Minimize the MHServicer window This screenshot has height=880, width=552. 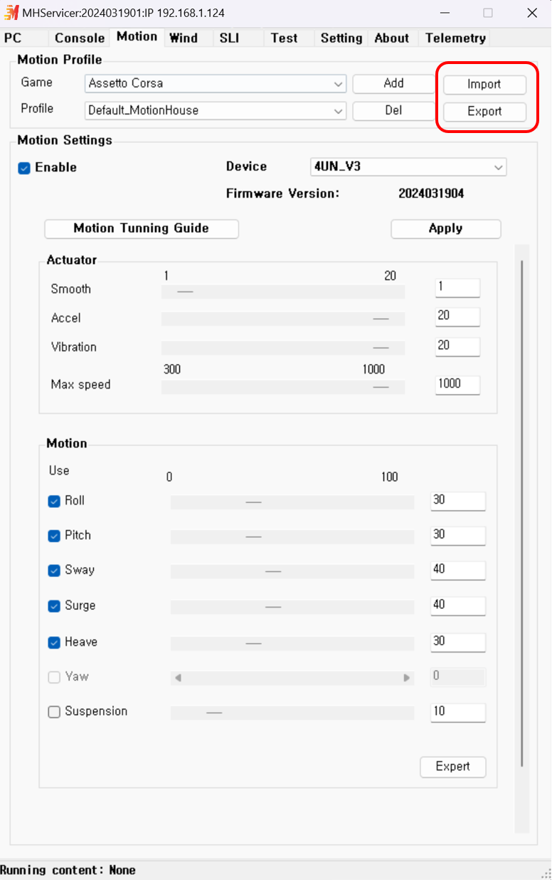tap(445, 13)
